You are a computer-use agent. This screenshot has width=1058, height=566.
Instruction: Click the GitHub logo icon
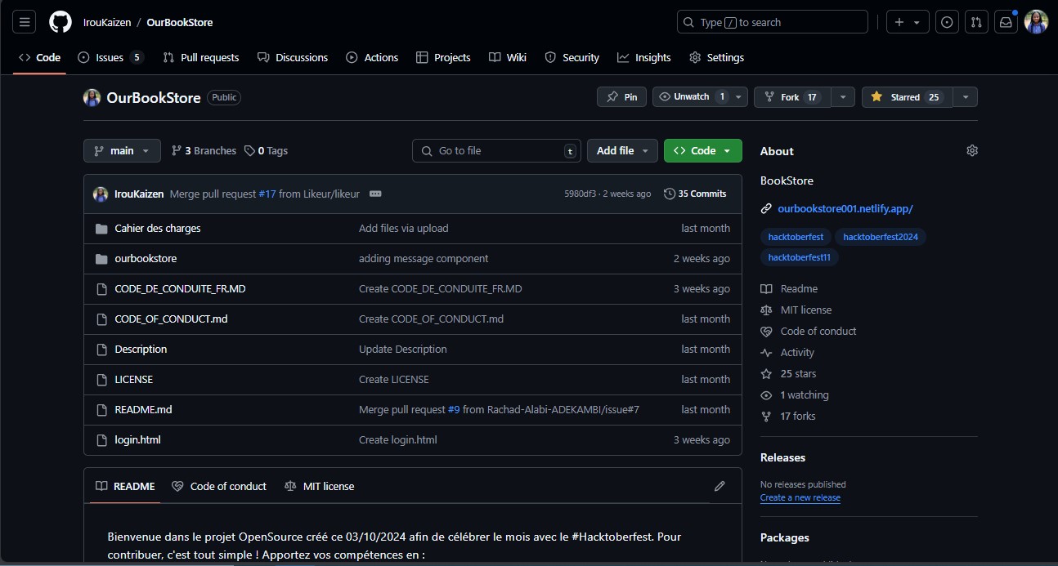[61, 22]
